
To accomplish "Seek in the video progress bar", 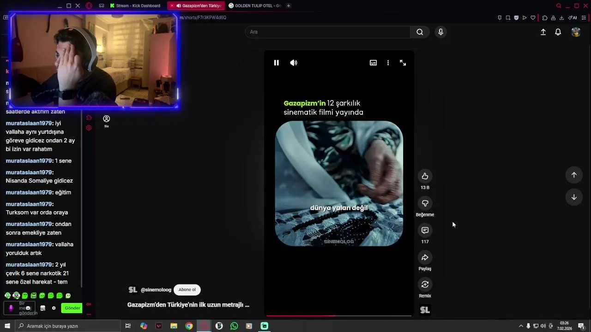I will [x=338, y=316].
